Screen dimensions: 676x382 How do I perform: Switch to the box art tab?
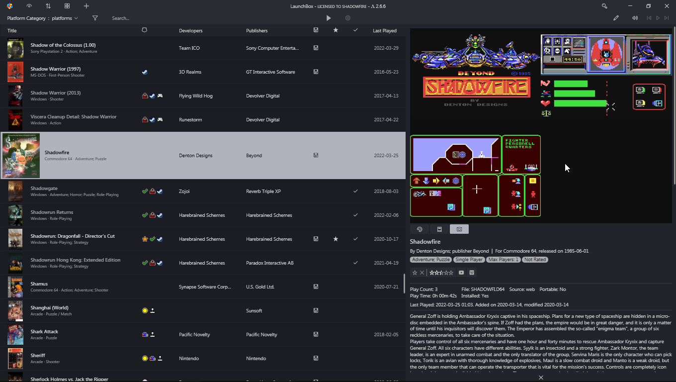tap(439, 229)
